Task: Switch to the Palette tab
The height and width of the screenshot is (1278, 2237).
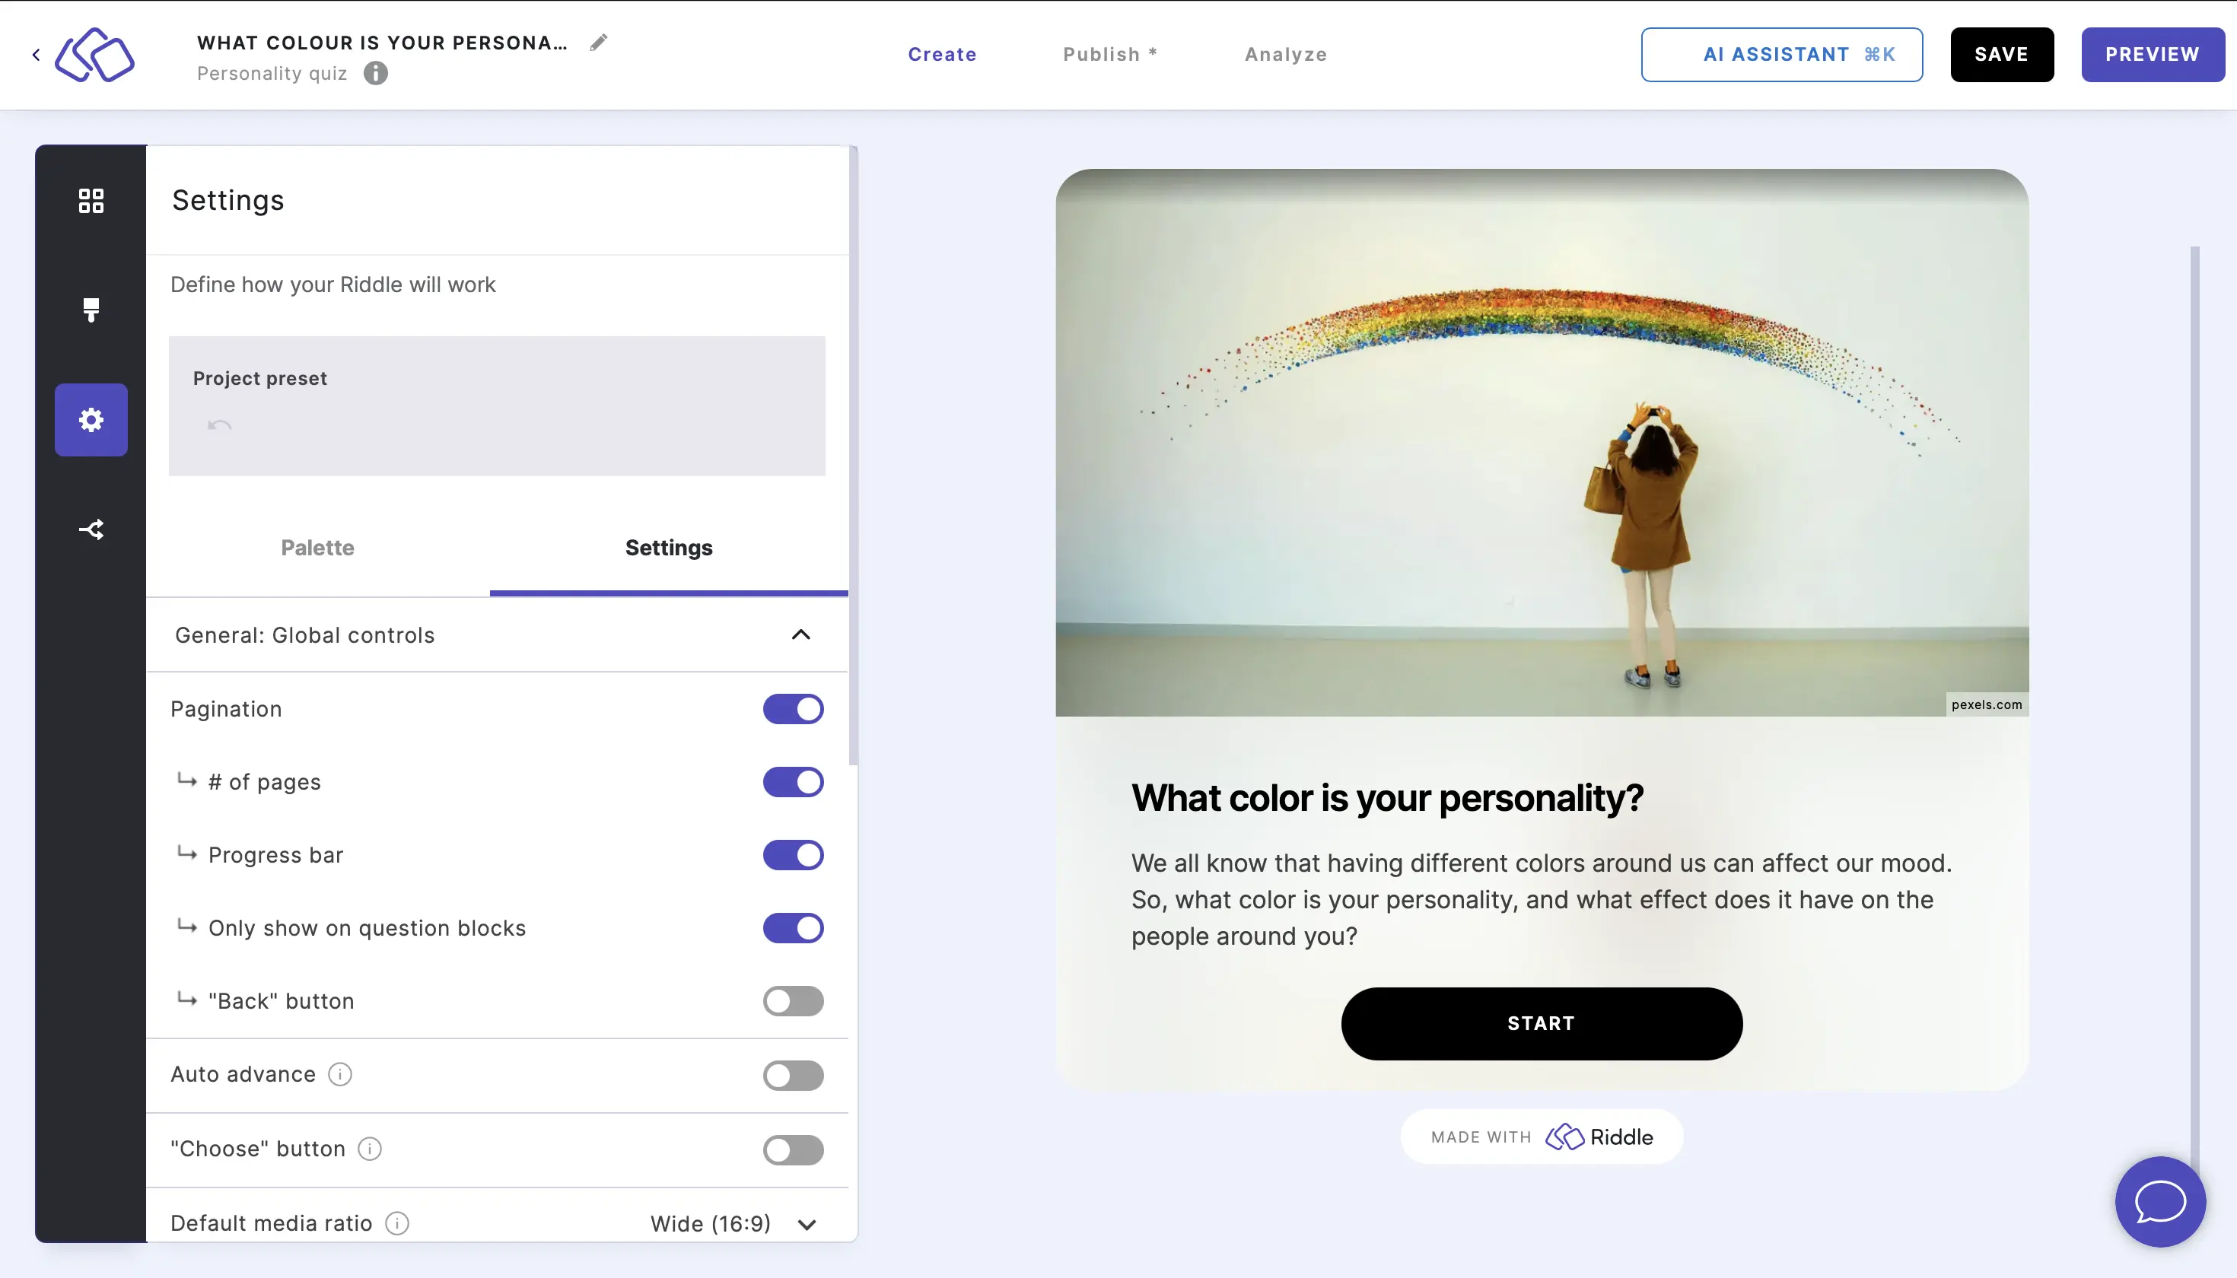Action: 317,547
